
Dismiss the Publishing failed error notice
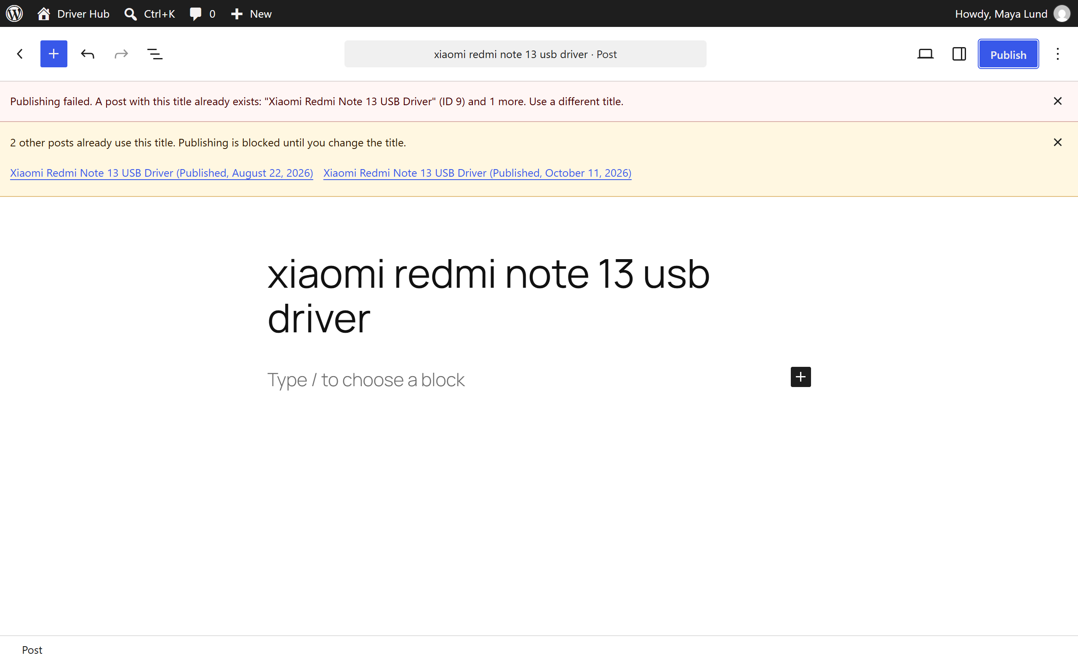coord(1057,101)
